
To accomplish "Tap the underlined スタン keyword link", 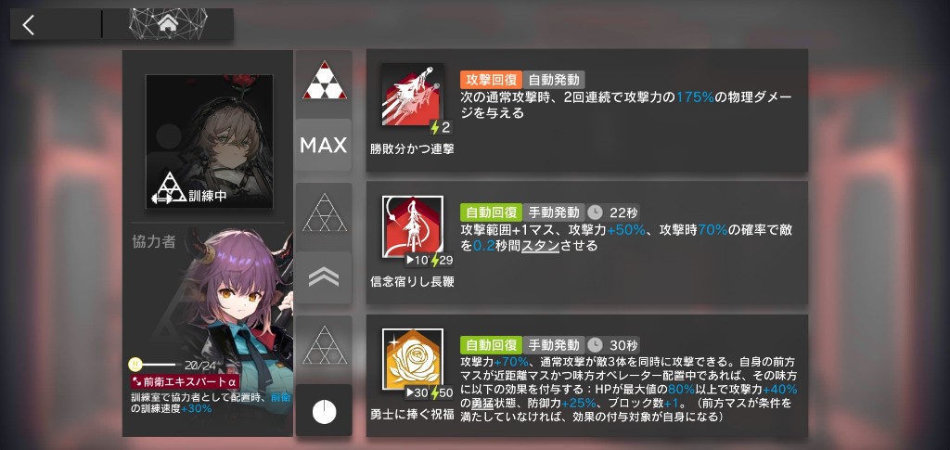I will point(541,245).
